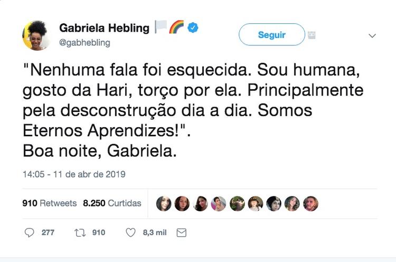Screen dimensions: 396x262
Task: Click small gray icon right of Seguir
Action: click(x=312, y=35)
